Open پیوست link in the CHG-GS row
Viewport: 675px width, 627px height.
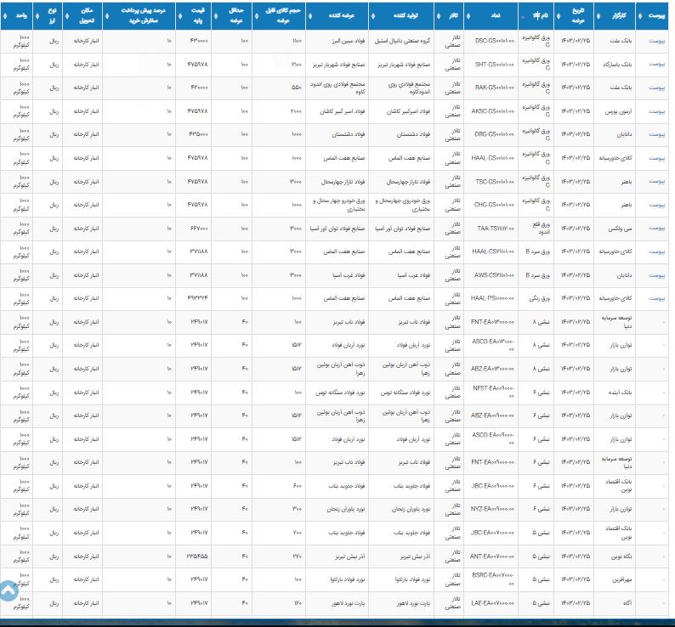click(656, 205)
